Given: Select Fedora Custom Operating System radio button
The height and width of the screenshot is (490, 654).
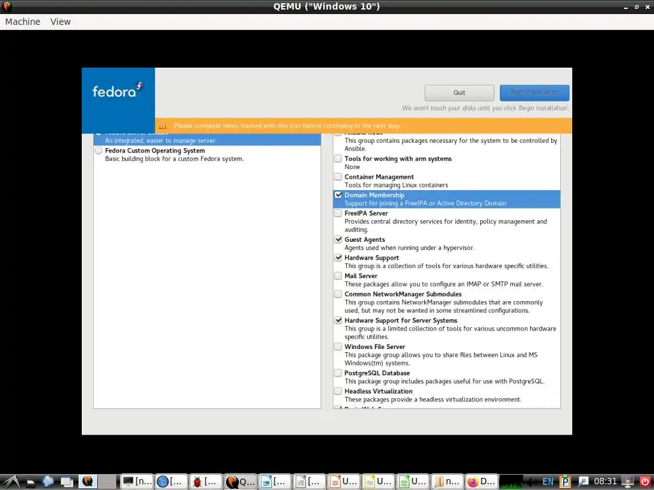Looking at the screenshot, I should tap(98, 151).
